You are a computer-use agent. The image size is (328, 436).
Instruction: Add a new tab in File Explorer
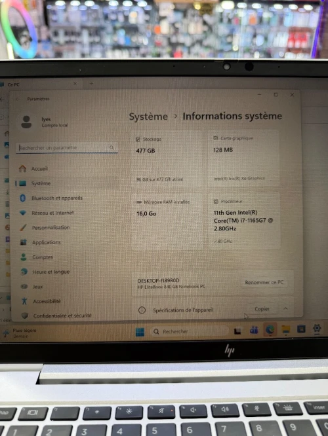91,83
